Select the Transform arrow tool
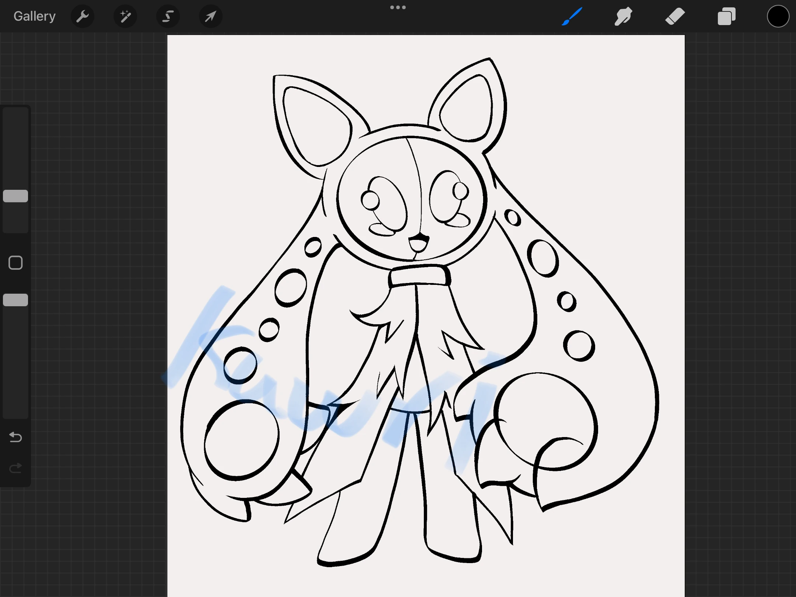This screenshot has height=597, width=796. [210, 16]
